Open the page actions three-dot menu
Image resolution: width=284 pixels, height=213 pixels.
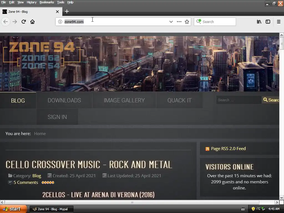[x=179, y=22]
